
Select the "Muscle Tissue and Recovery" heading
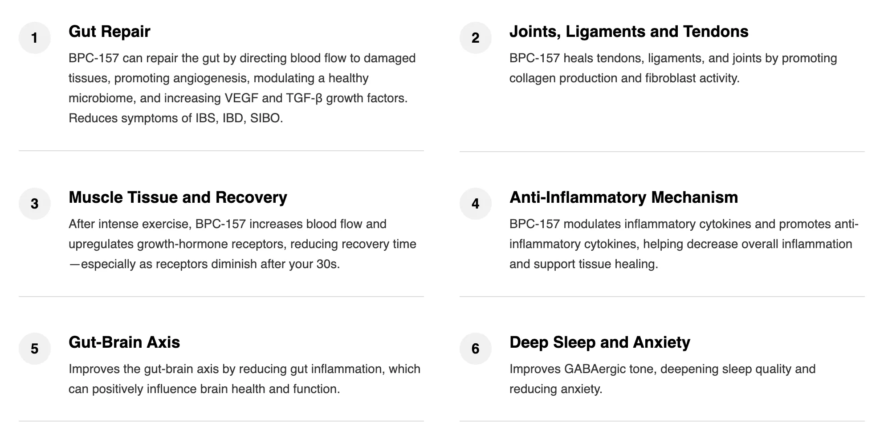(x=178, y=197)
